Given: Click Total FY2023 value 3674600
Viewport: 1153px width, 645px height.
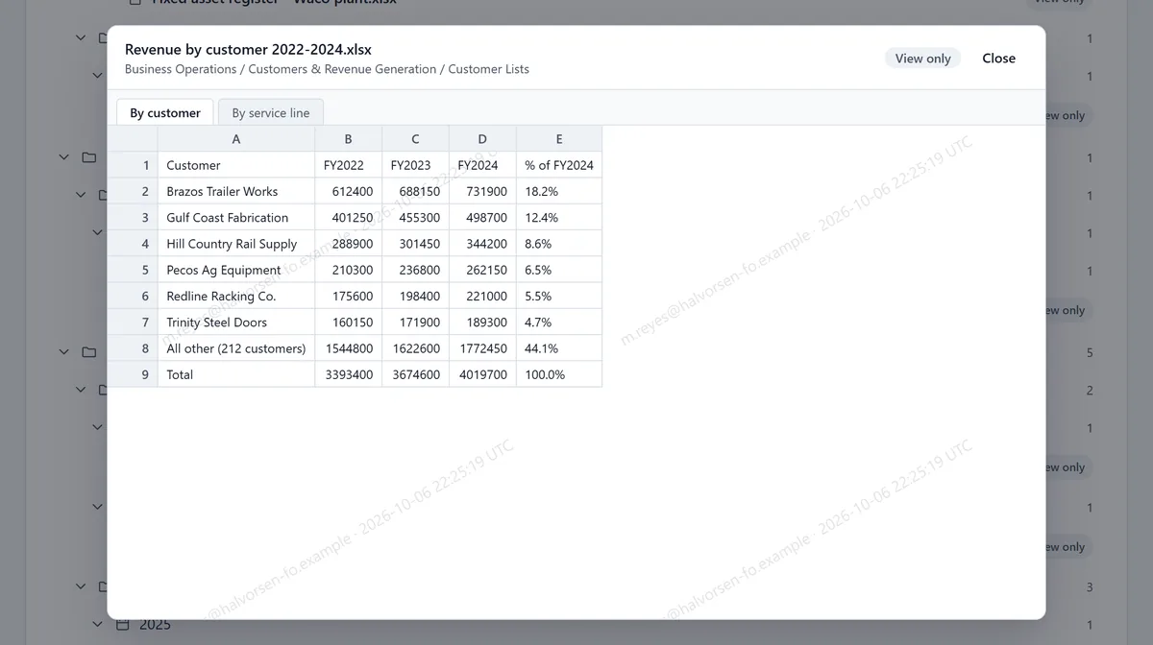Looking at the screenshot, I should click(416, 374).
